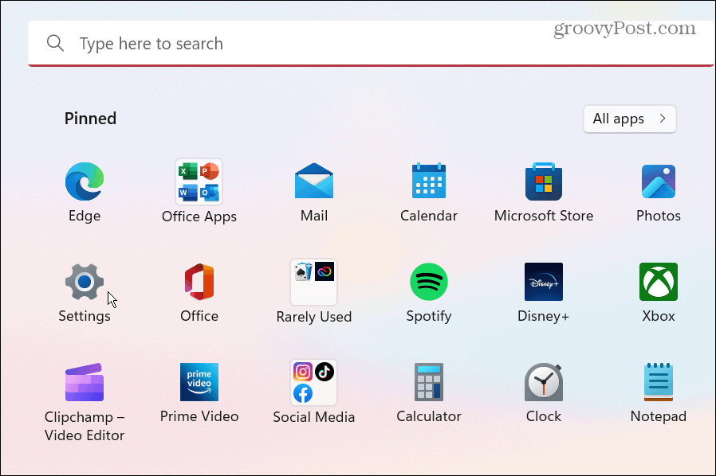Viewport: 716px width, 476px height.
Task: Open the Social Media folder
Action: coord(313,383)
